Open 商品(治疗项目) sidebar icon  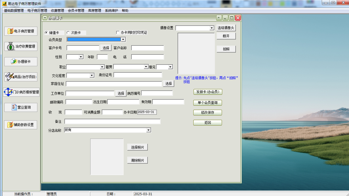coord(10,77)
